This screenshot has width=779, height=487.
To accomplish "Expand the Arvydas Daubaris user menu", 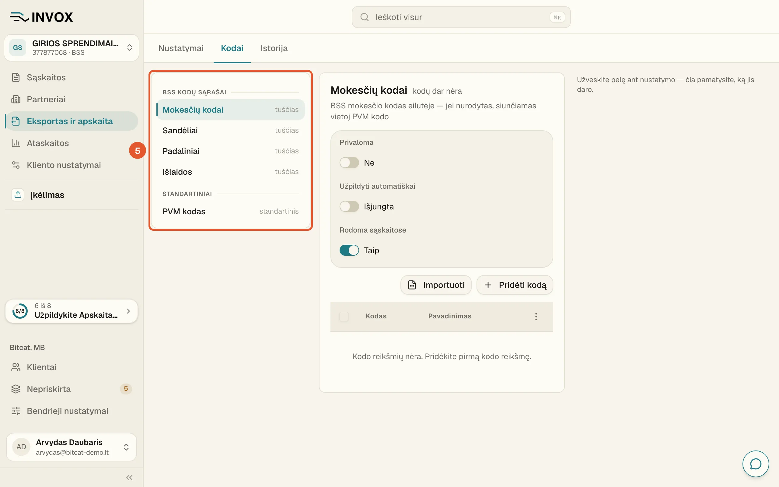I will click(x=72, y=447).
